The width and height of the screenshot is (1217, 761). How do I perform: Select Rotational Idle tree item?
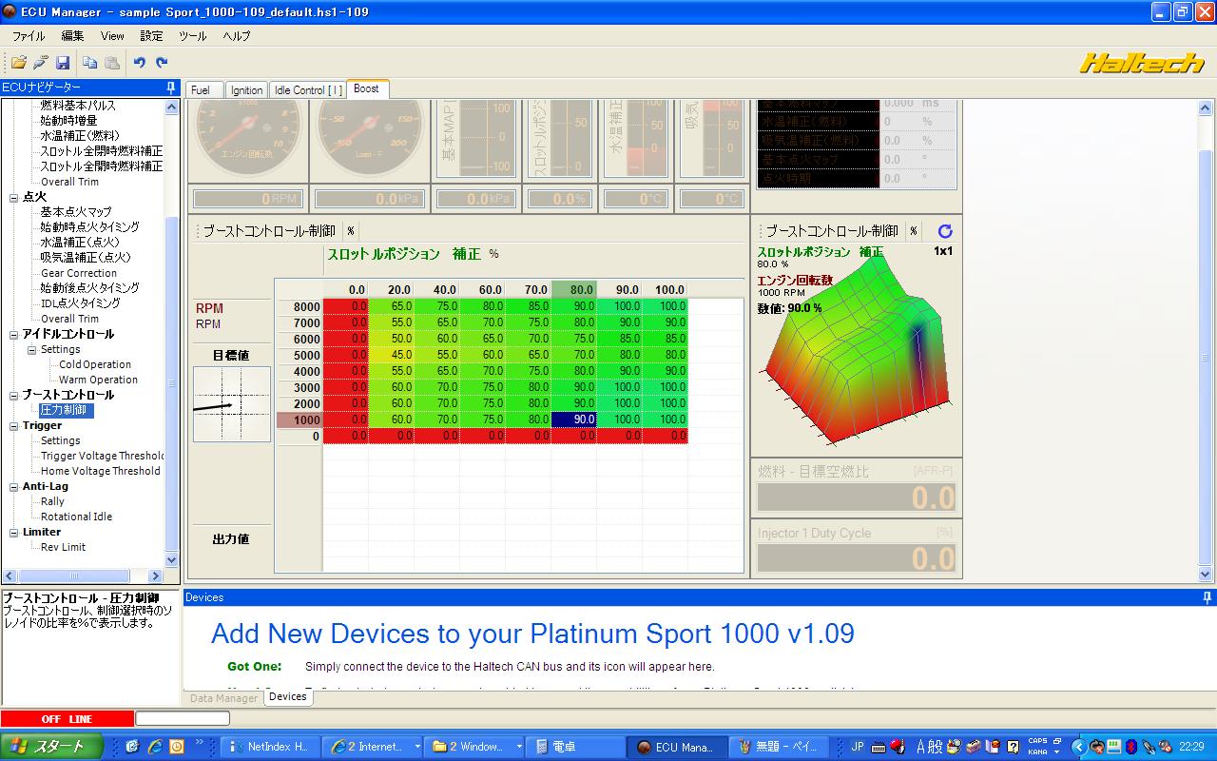point(76,517)
